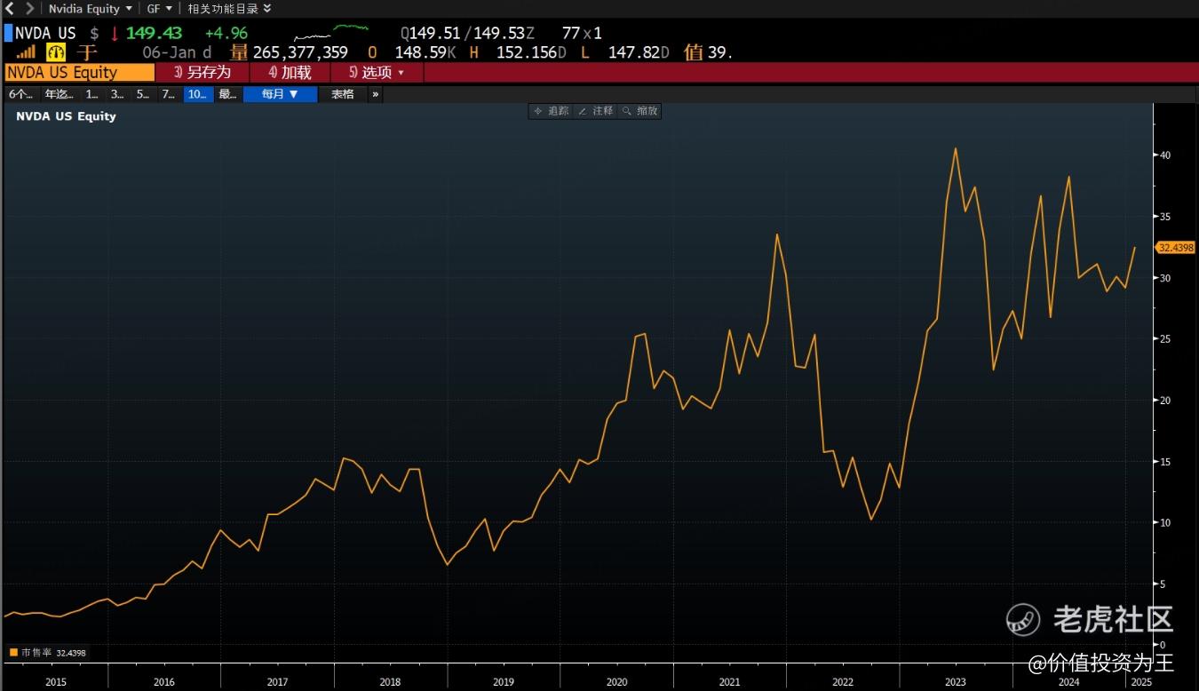
Task: Click the NVDA US Equity input field
Action: (x=79, y=73)
